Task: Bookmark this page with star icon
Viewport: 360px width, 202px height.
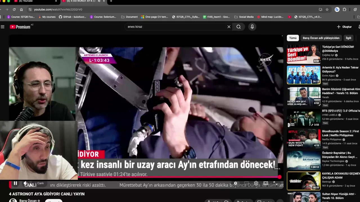Action: point(327,10)
